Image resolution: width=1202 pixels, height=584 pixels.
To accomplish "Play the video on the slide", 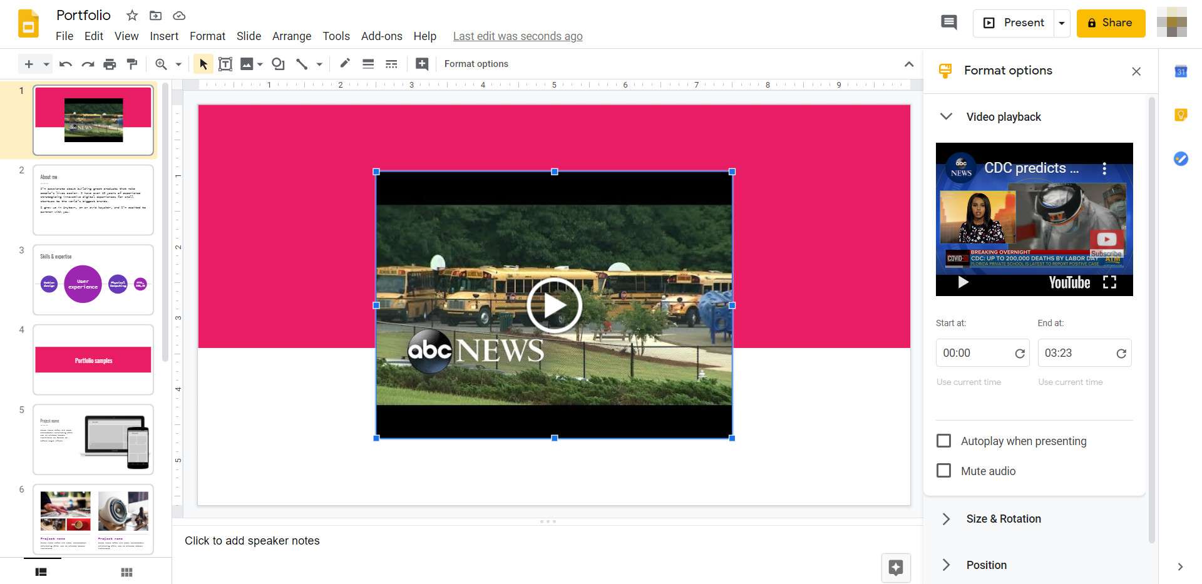I will click(554, 305).
